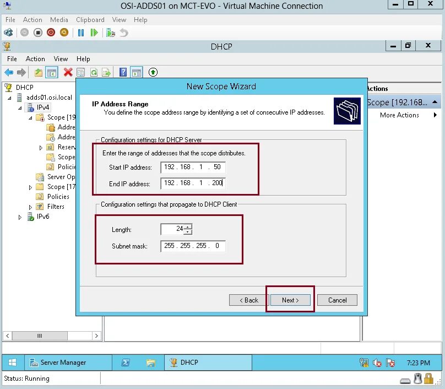The height and width of the screenshot is (389, 445).
Task: Pause the virtual machine
Action: click(80, 32)
